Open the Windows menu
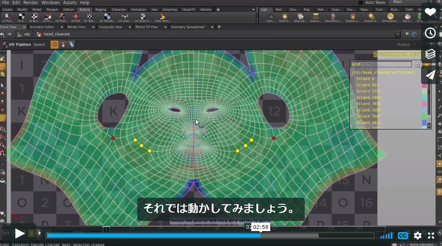442x246 pixels. [x=51, y=2]
